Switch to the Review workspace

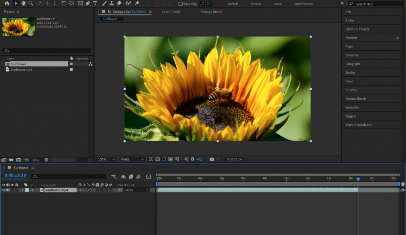tap(255, 4)
